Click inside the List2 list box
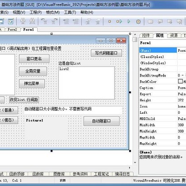This screenshot has width=186, height=186. pyautogui.click(x=86, y=83)
